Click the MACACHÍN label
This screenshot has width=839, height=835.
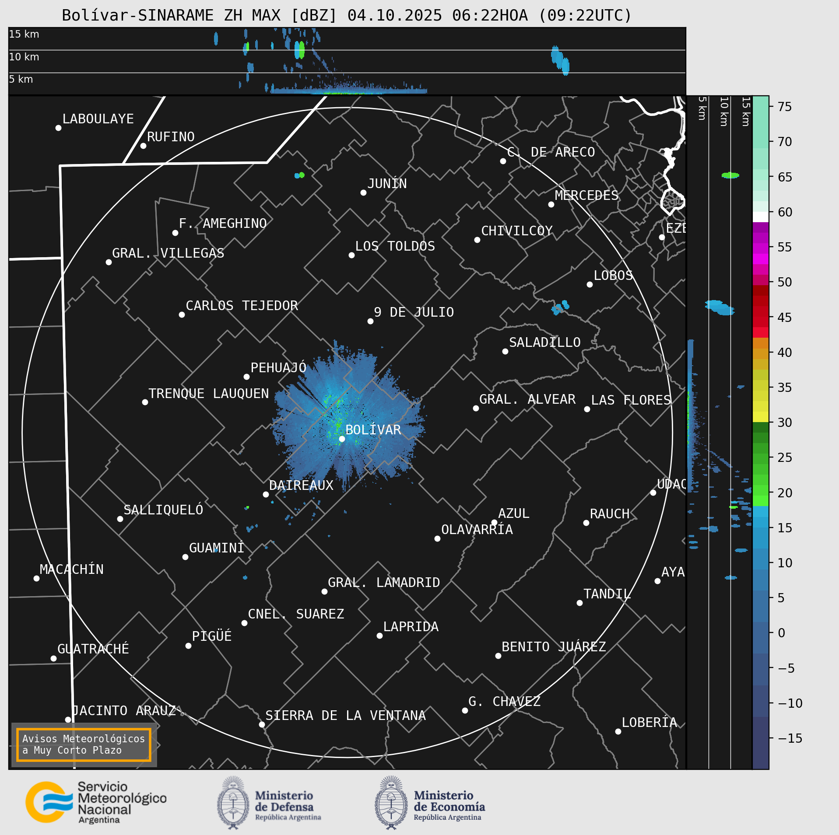point(72,569)
